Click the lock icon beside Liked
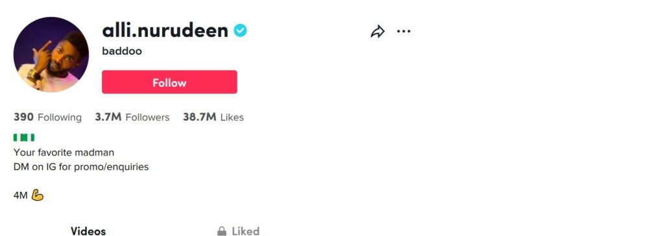The height and width of the screenshot is (236, 664). coord(222,231)
